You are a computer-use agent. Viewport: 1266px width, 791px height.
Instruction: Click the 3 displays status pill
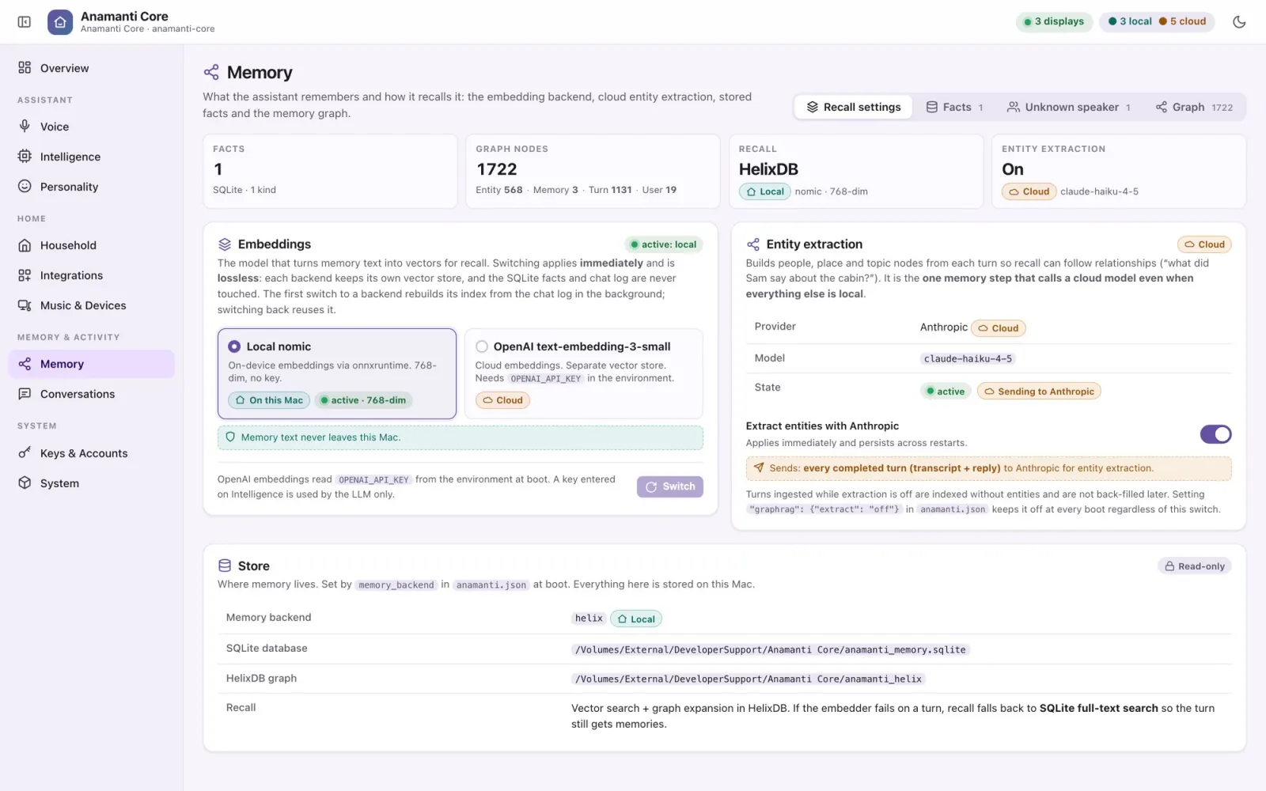click(1054, 21)
